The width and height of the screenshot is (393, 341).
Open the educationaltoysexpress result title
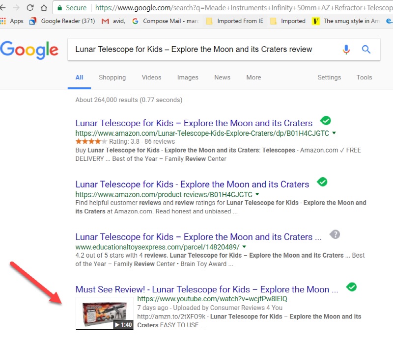[198, 237]
